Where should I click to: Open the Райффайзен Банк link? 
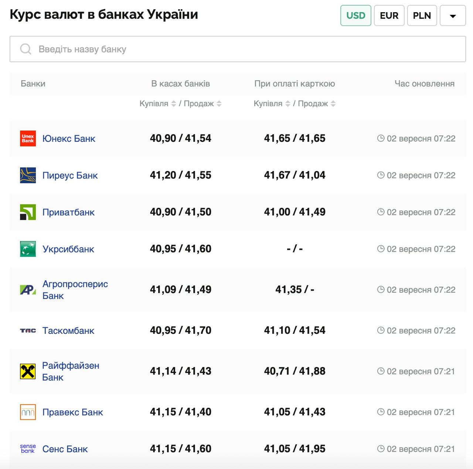click(x=70, y=371)
